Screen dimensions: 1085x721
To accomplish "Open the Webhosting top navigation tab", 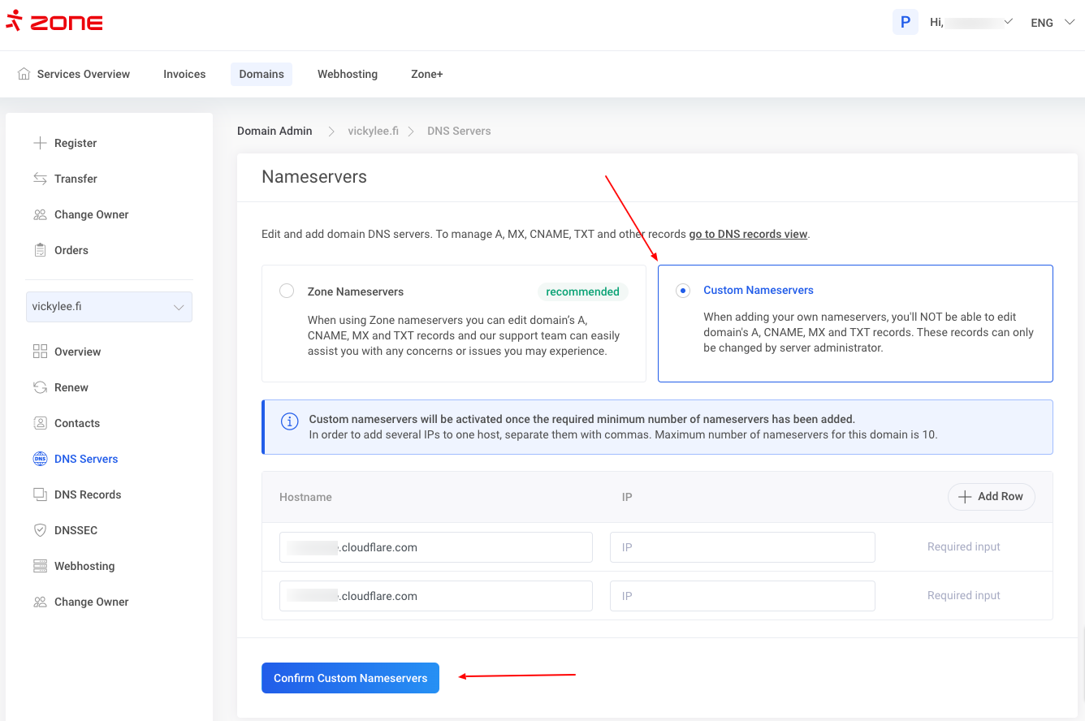I will [x=347, y=74].
